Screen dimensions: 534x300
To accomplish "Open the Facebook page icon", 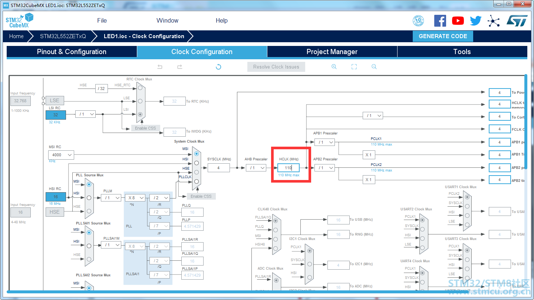I will 440,21.
